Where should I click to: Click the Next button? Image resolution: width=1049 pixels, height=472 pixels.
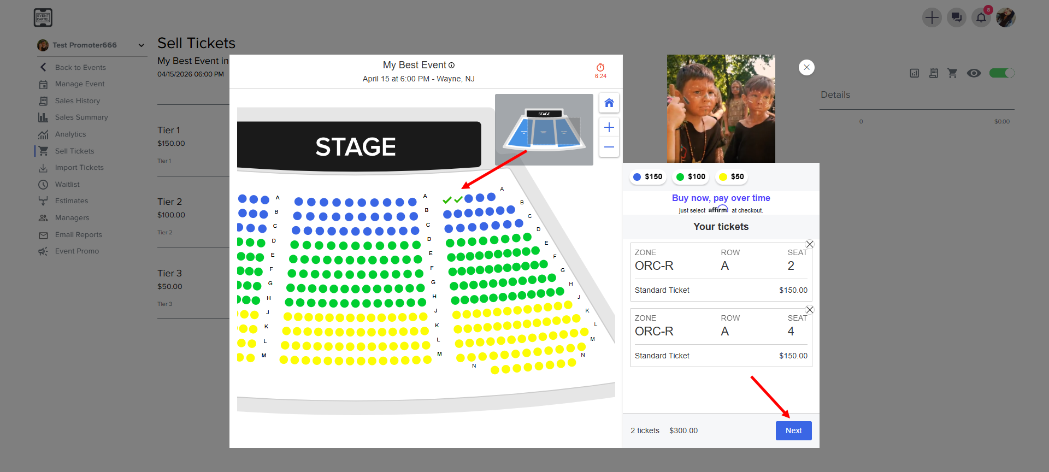click(793, 430)
